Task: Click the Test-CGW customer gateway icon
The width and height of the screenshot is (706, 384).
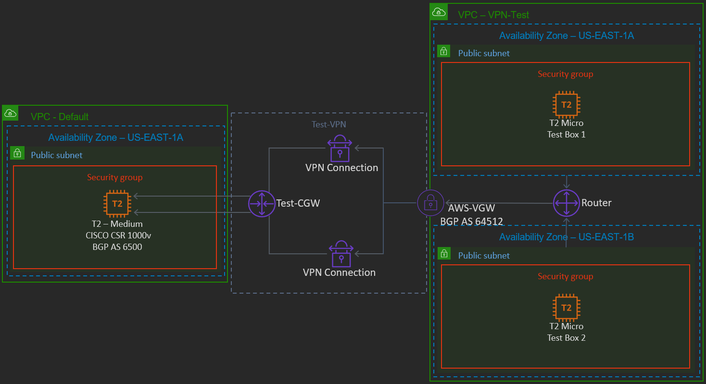Action: coord(262,203)
